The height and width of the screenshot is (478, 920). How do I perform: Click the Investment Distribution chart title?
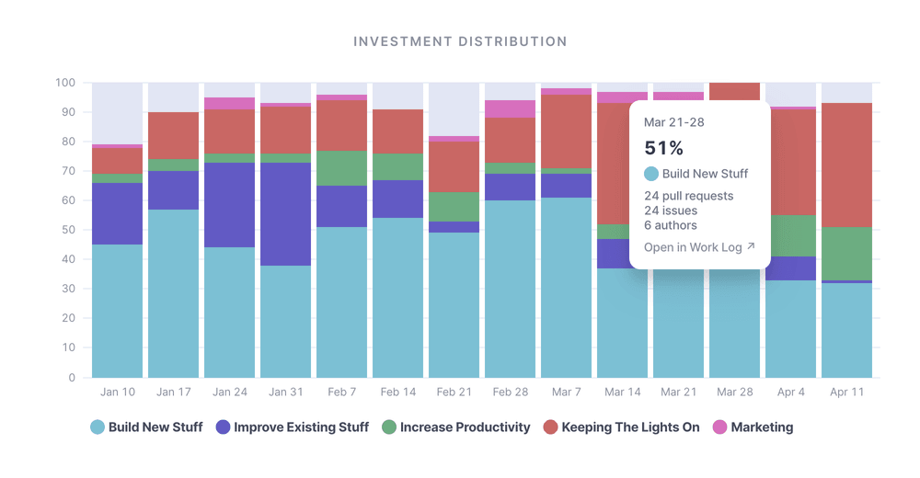pos(460,41)
